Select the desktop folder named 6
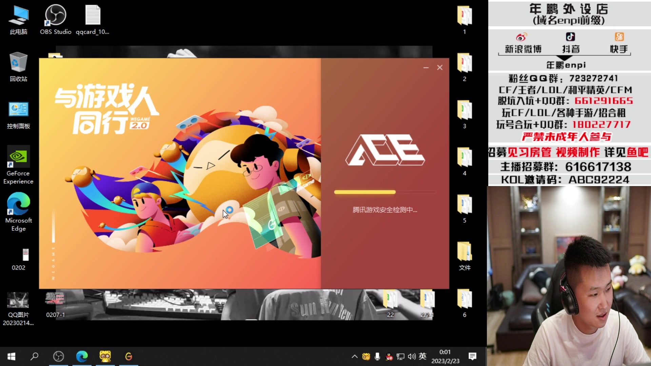The height and width of the screenshot is (366, 651). tap(465, 303)
